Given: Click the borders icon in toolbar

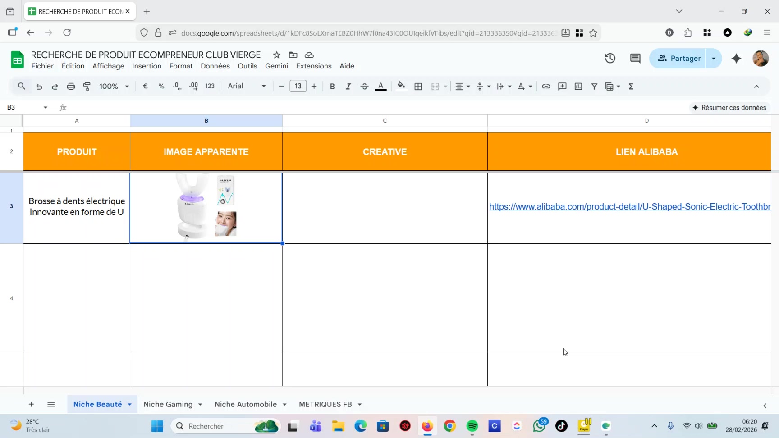Looking at the screenshot, I should coord(418,87).
